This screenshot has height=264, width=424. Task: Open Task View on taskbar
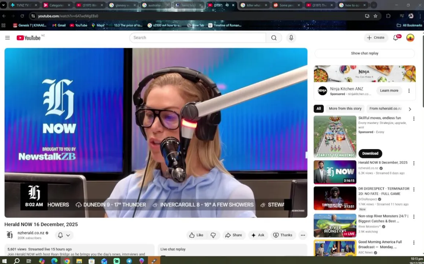click(29, 261)
